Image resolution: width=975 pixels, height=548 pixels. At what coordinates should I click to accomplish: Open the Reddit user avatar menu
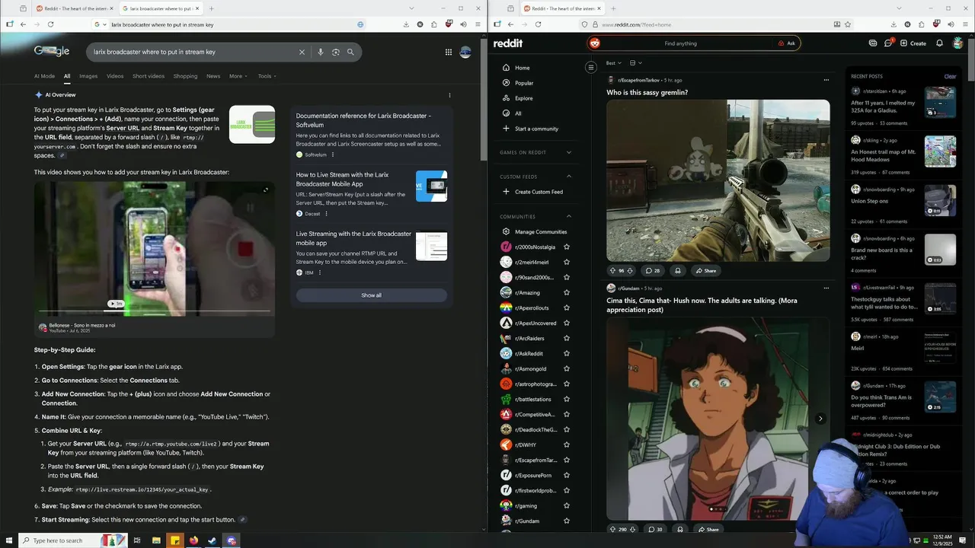click(958, 43)
